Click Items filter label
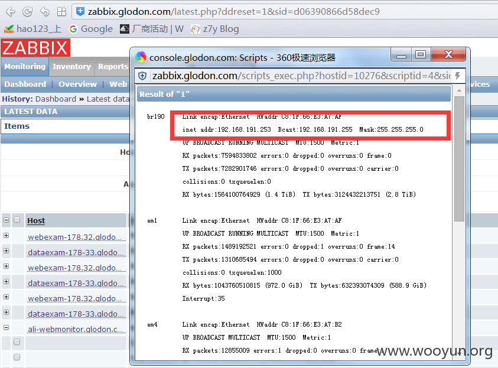 click(17, 126)
